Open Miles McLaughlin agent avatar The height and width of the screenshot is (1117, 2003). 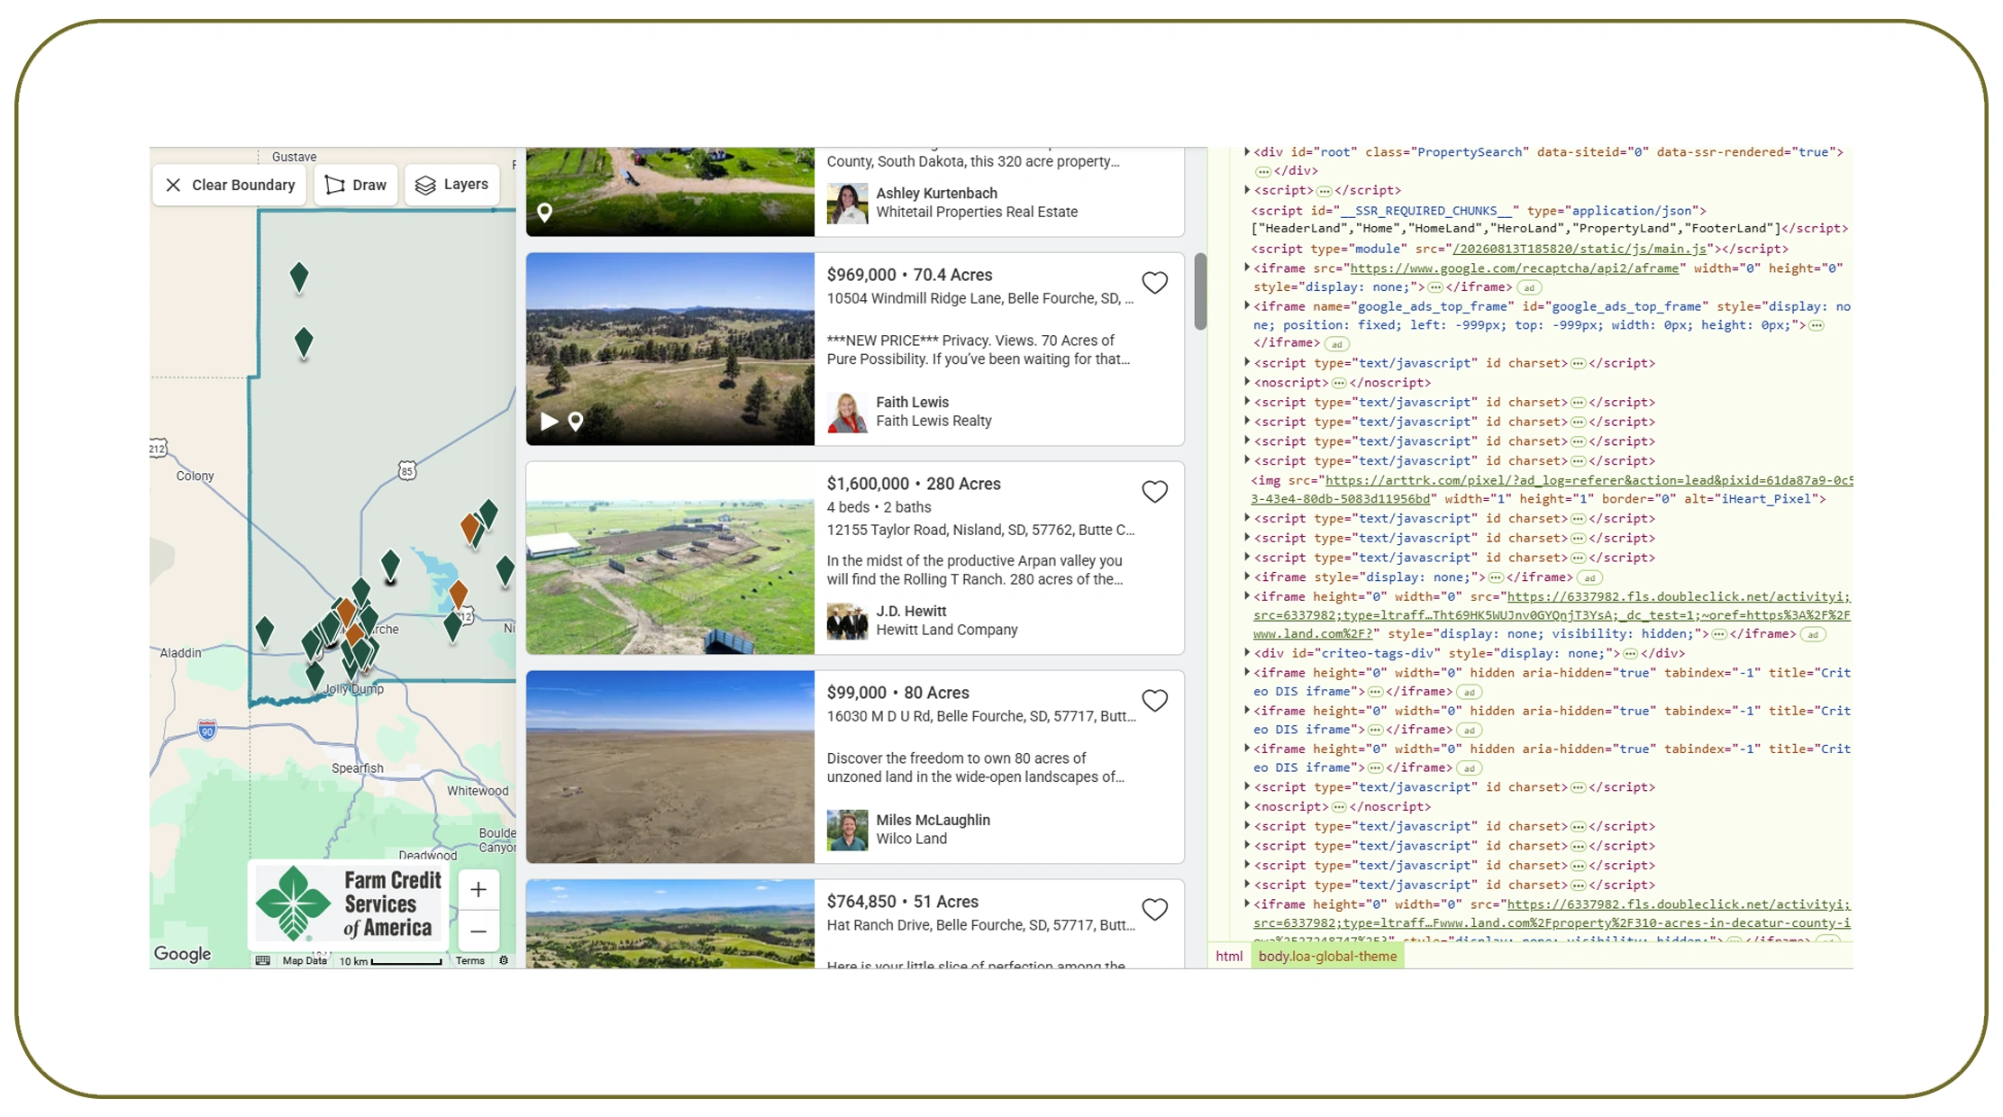(x=847, y=831)
